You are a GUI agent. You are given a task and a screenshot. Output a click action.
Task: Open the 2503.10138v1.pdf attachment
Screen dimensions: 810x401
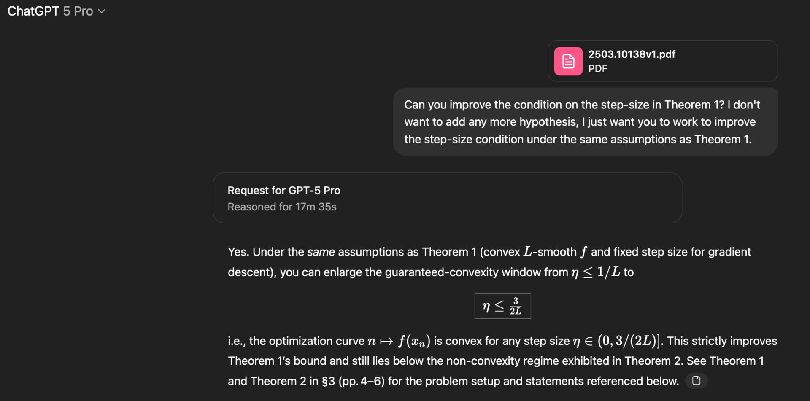point(632,54)
